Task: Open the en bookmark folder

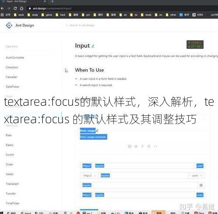Action: pyautogui.click(x=159, y=15)
